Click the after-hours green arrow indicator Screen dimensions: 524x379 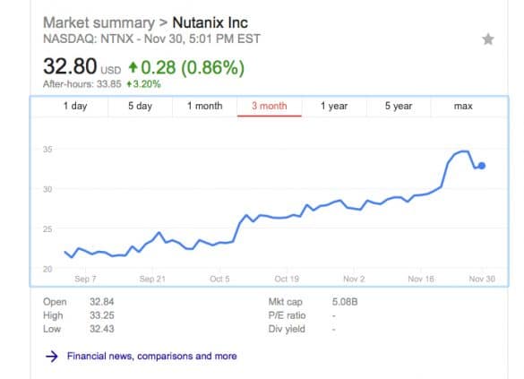tap(129, 84)
